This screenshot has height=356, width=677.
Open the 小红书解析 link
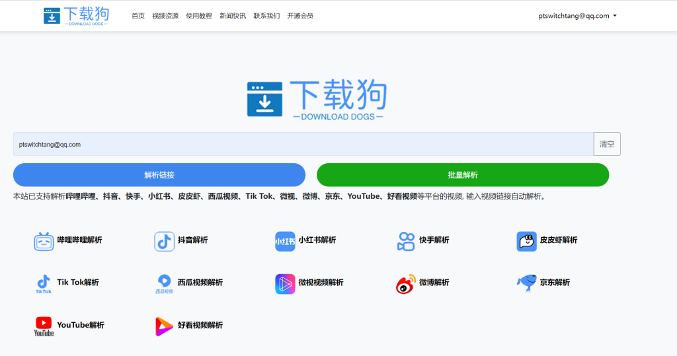317,240
